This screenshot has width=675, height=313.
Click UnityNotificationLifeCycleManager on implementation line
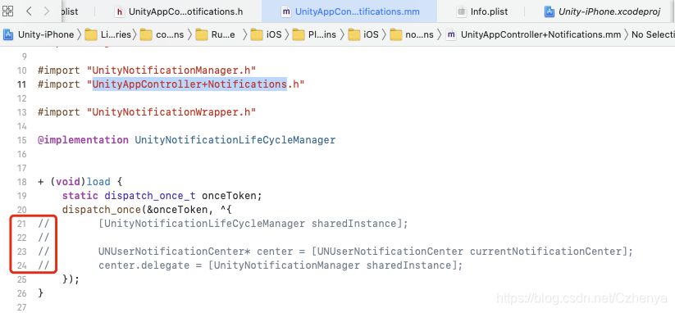(235, 140)
